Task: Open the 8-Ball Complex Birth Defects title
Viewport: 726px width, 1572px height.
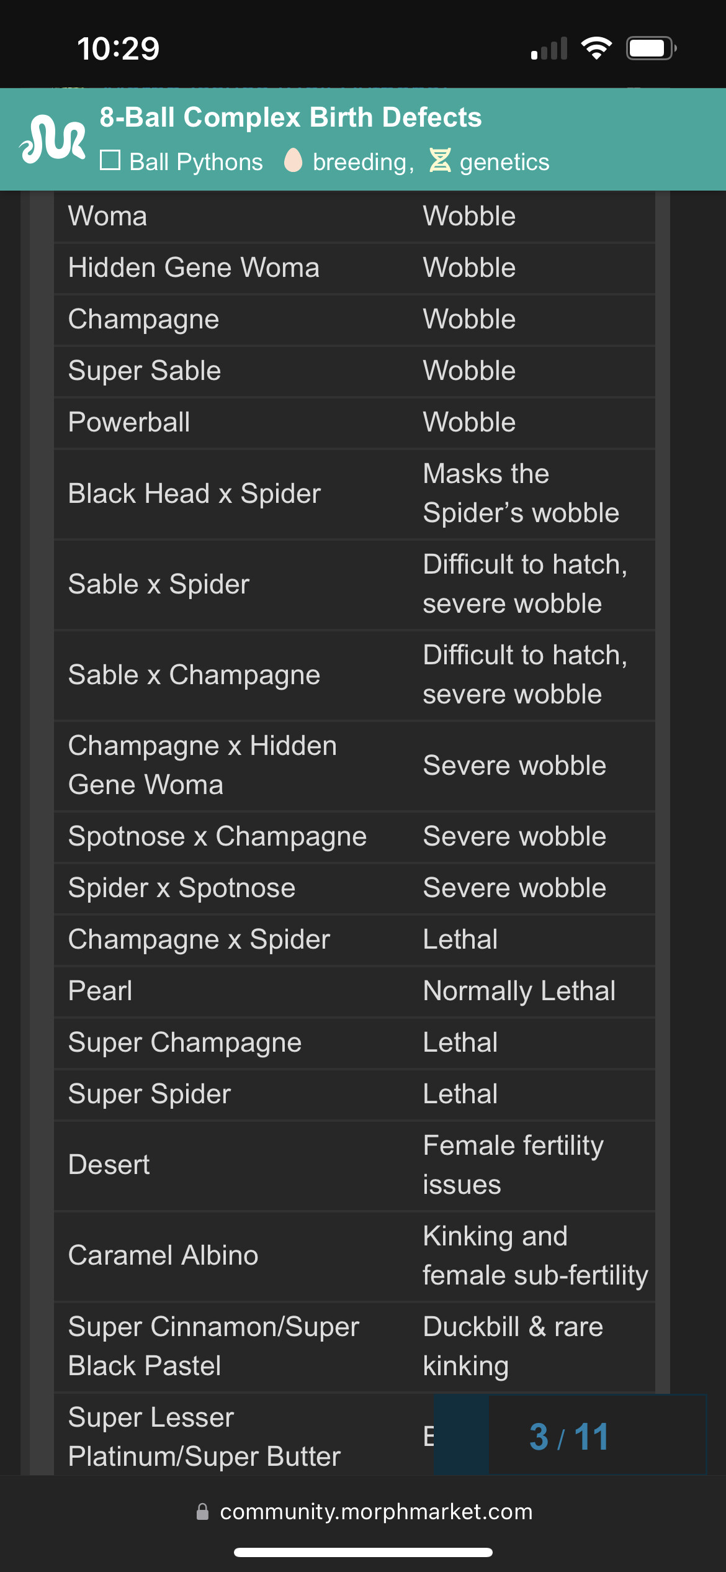Action: click(x=291, y=117)
